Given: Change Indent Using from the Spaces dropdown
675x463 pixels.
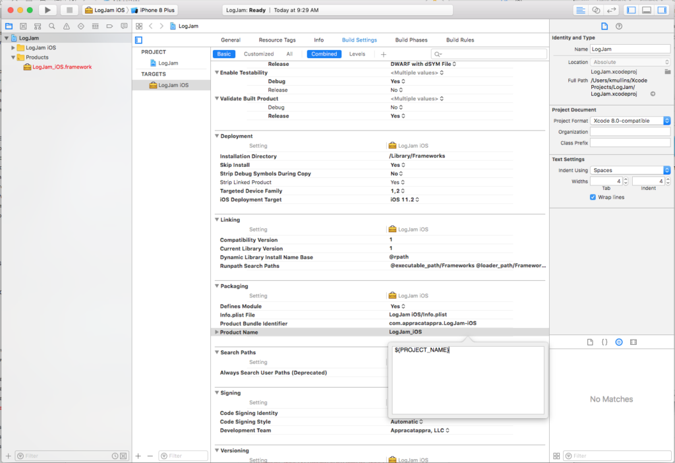Looking at the screenshot, I should click(x=631, y=170).
